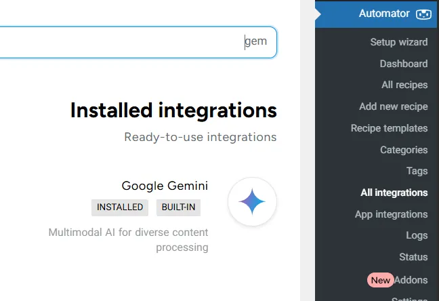
Task: Open the Automator menu header
Action: (x=384, y=14)
